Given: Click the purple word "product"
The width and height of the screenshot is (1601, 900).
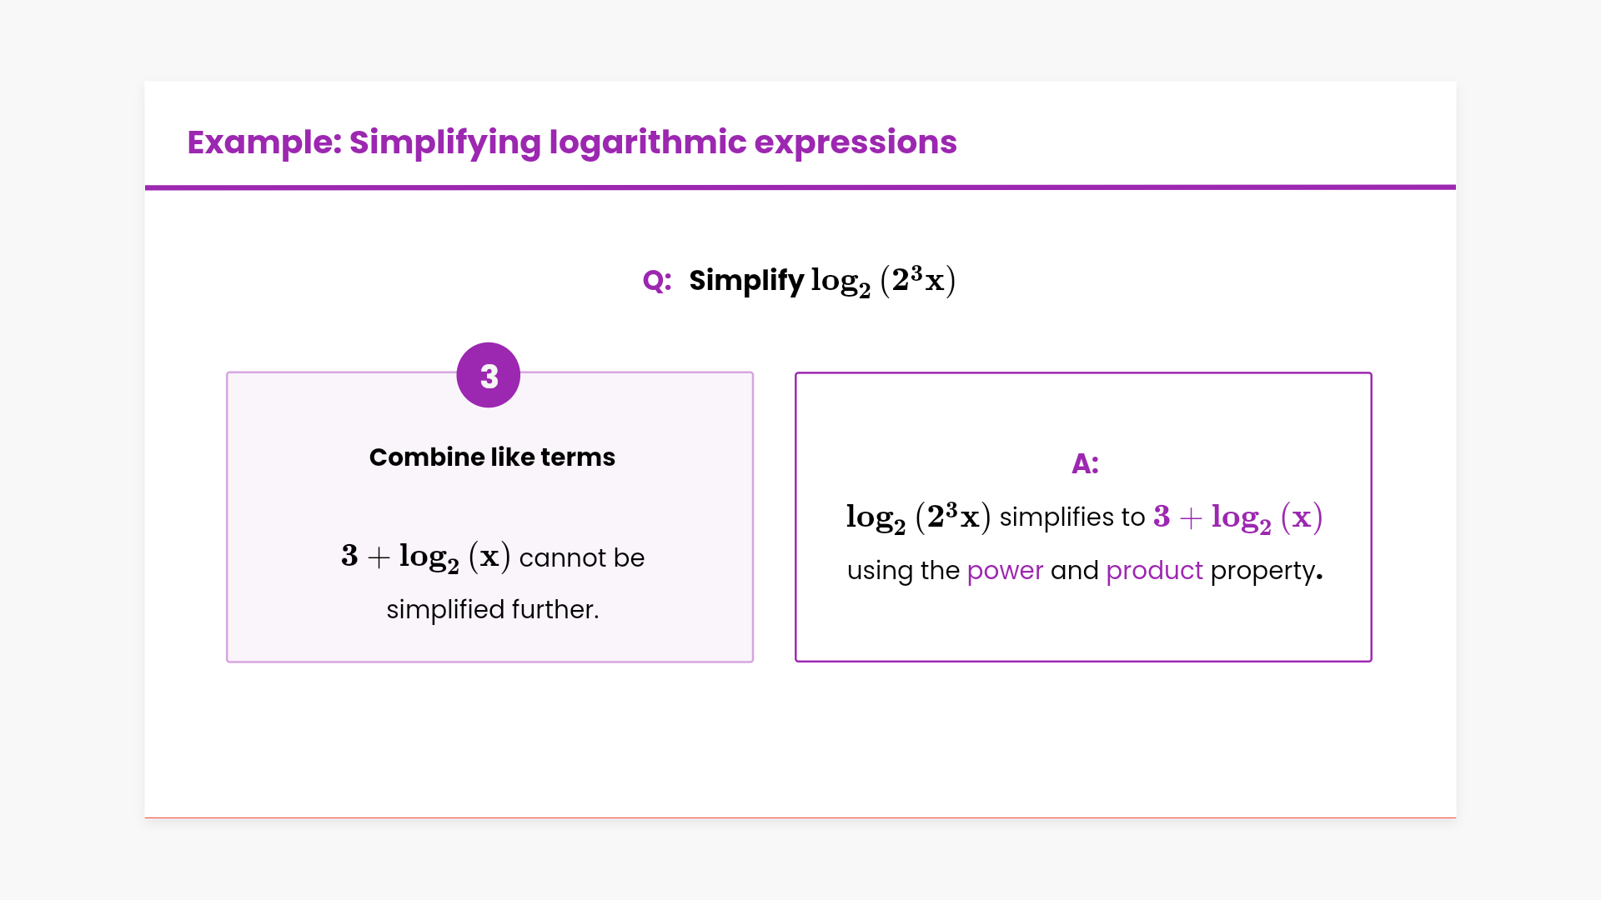Looking at the screenshot, I should point(1154,571).
